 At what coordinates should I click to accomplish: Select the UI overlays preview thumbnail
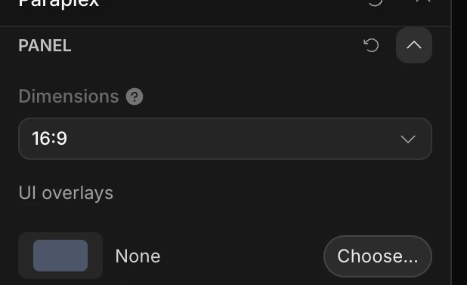pos(60,256)
